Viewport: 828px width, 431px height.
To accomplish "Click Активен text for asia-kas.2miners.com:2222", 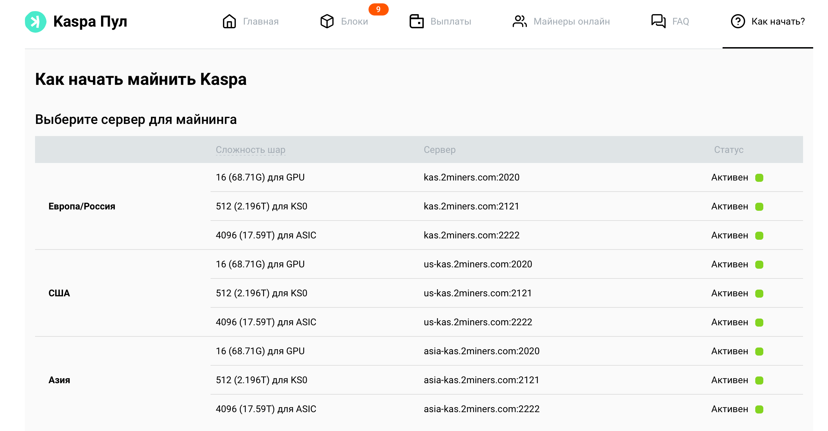I will 730,409.
